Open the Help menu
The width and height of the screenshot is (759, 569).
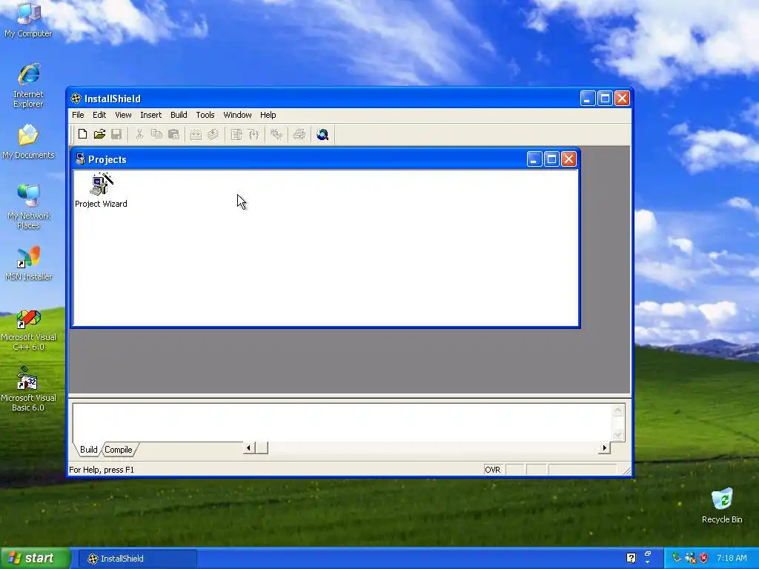268,115
